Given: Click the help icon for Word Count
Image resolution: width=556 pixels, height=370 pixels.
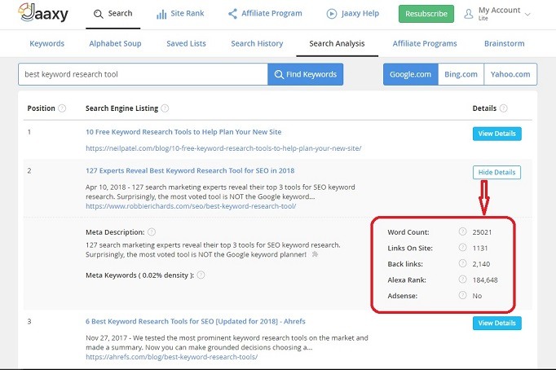Looking at the screenshot, I should click(462, 231).
